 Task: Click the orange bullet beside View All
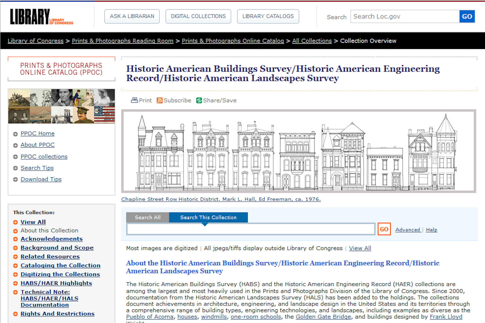tap(15, 222)
